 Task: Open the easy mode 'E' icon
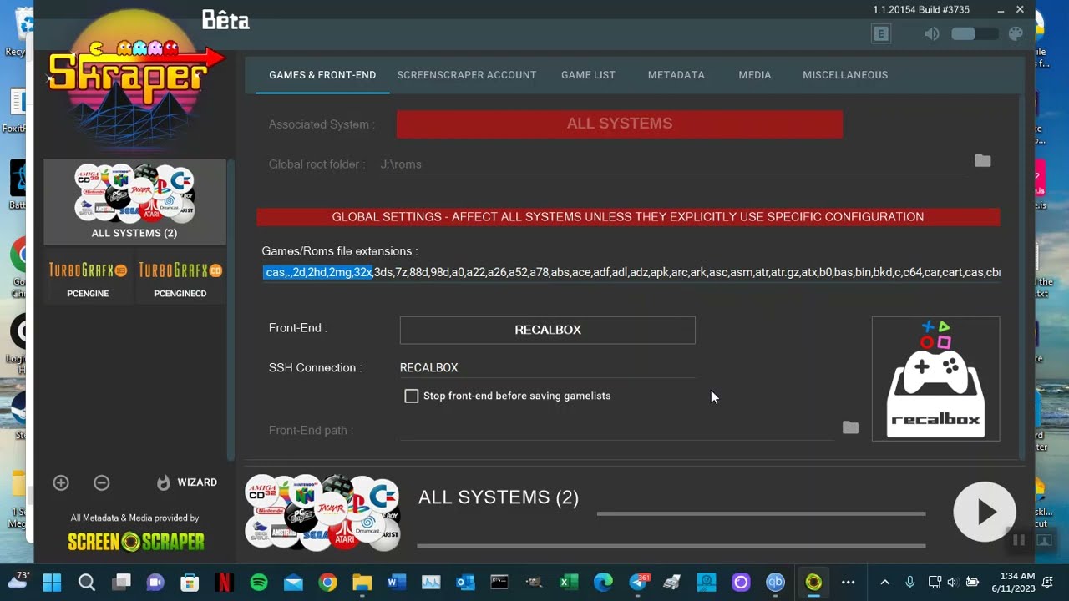point(881,34)
